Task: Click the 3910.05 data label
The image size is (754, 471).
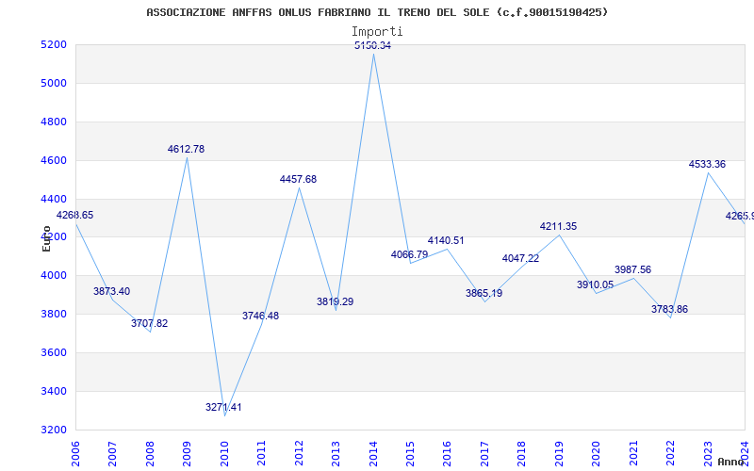Action: coord(596,285)
